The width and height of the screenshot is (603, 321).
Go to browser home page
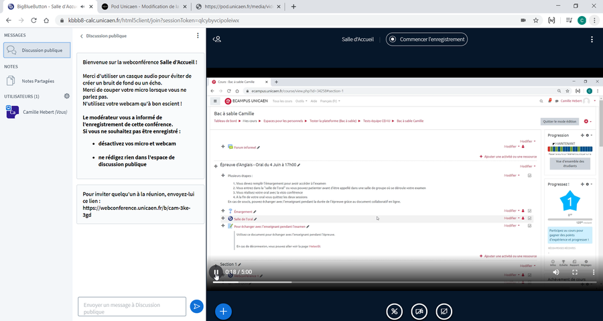click(x=46, y=20)
